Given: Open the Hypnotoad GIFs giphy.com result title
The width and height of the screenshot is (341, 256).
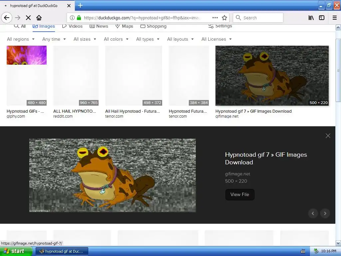Looking at the screenshot, I should coord(25,111).
